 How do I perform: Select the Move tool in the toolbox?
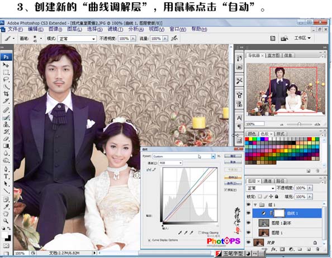6,65
